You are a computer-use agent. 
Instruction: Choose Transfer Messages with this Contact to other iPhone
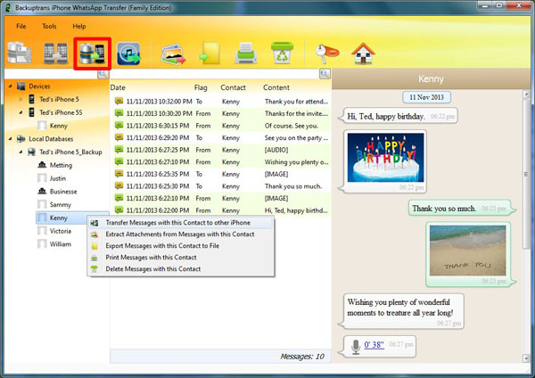pyautogui.click(x=181, y=223)
